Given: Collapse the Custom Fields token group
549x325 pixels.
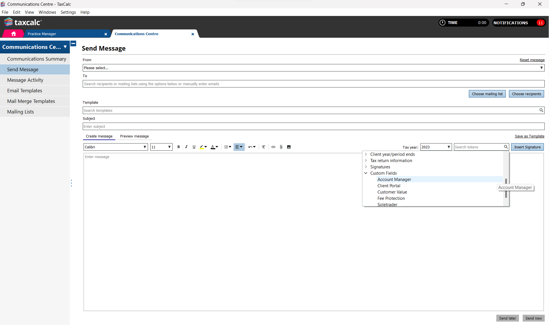Looking at the screenshot, I should point(366,173).
